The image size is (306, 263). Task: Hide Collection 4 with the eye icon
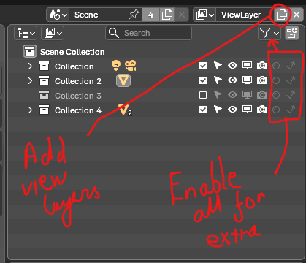[232, 110]
